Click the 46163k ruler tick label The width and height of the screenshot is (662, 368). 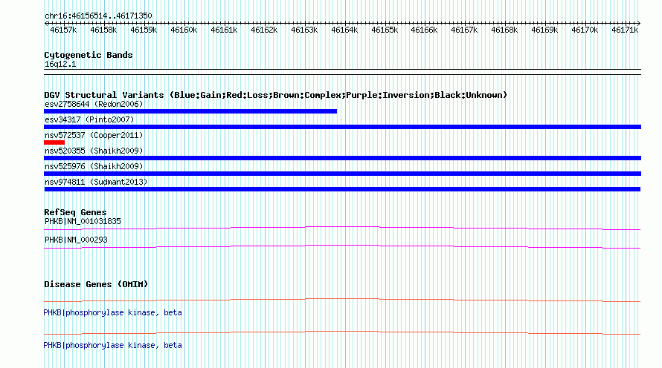pyautogui.click(x=304, y=30)
